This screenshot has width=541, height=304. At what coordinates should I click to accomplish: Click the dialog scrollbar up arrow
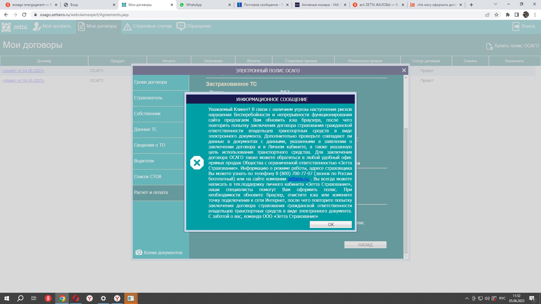[x=406, y=77]
